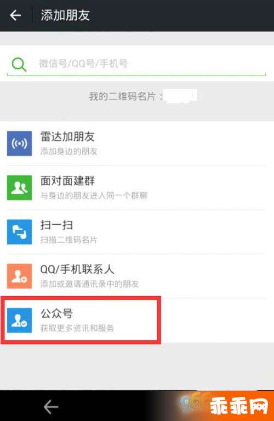Choose the 扫一扫 option
Viewport: 274px width, 421px height.
[136, 232]
